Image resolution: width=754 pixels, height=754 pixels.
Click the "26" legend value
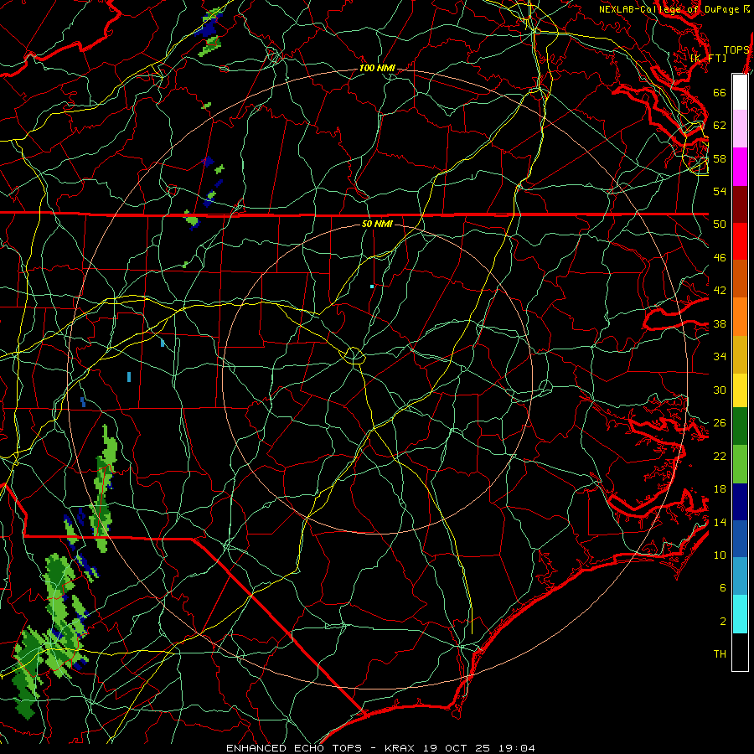coord(720,423)
